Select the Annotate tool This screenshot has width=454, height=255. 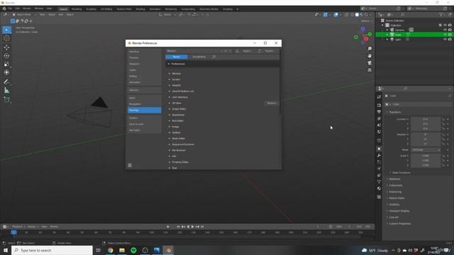click(x=6, y=82)
